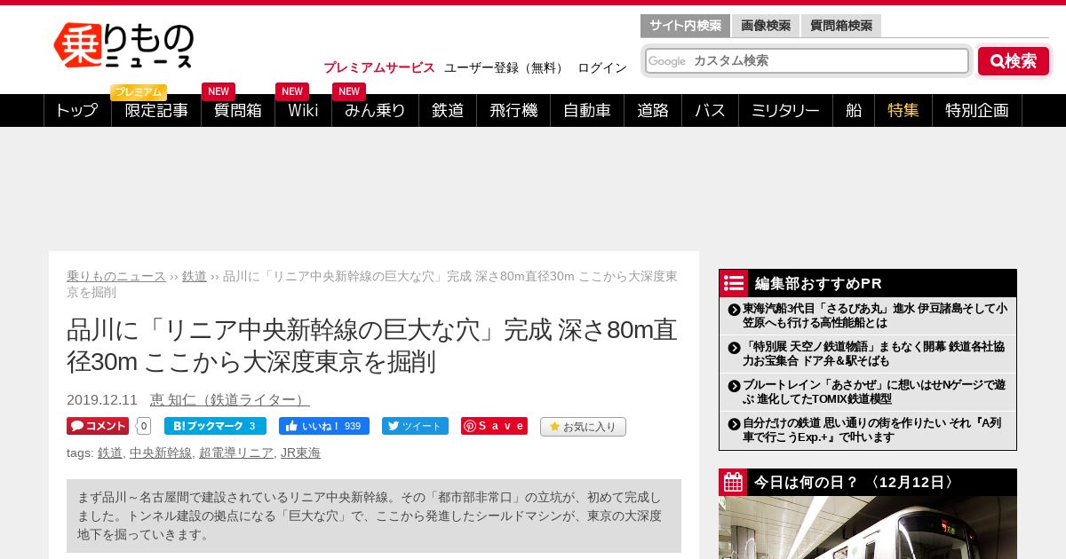Click the NEW badge above 質問箱
The height and width of the screenshot is (559, 1066).
(219, 91)
